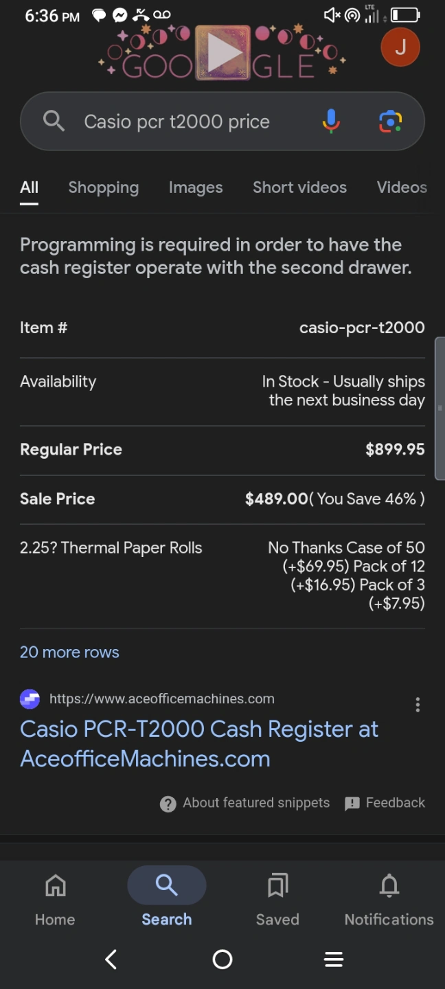The width and height of the screenshot is (445, 989).
Task: Play the Google Doodle animation
Action: (223, 52)
